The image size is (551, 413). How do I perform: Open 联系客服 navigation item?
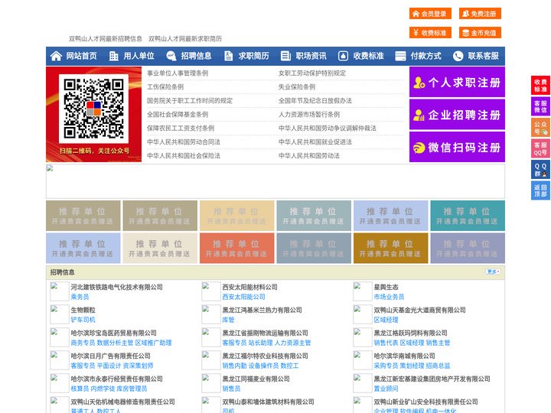click(x=483, y=56)
